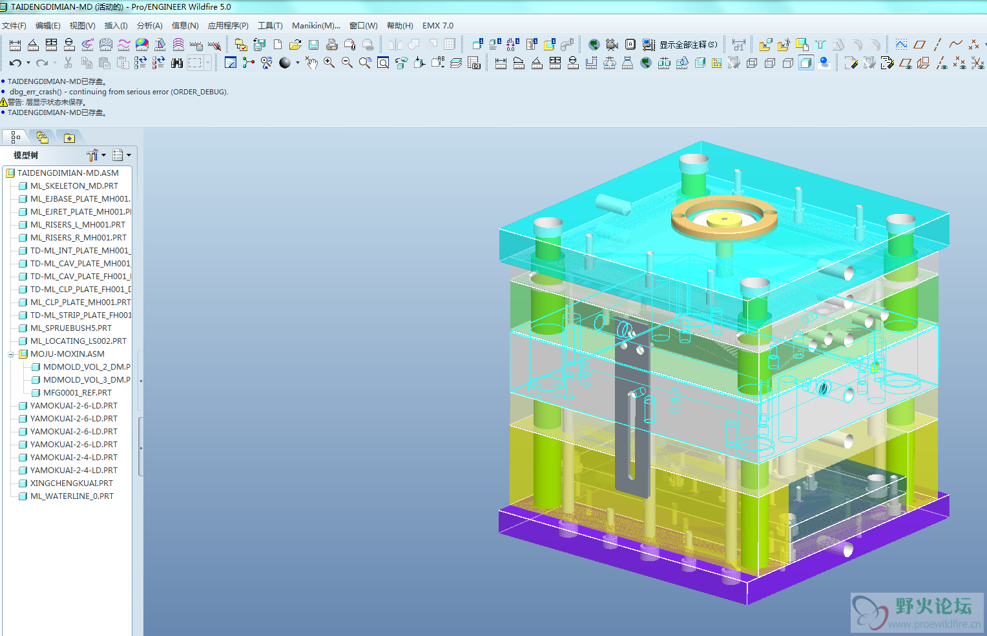Screen dimensions: 987x636
Task: Click the rainbow shaded curvature analysis icon
Action: (x=141, y=45)
